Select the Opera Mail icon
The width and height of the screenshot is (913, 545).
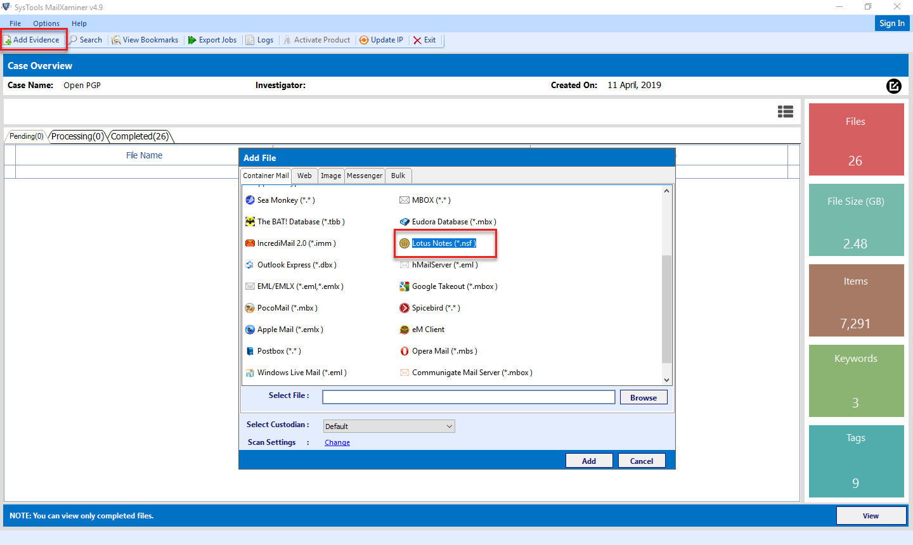[x=405, y=351]
